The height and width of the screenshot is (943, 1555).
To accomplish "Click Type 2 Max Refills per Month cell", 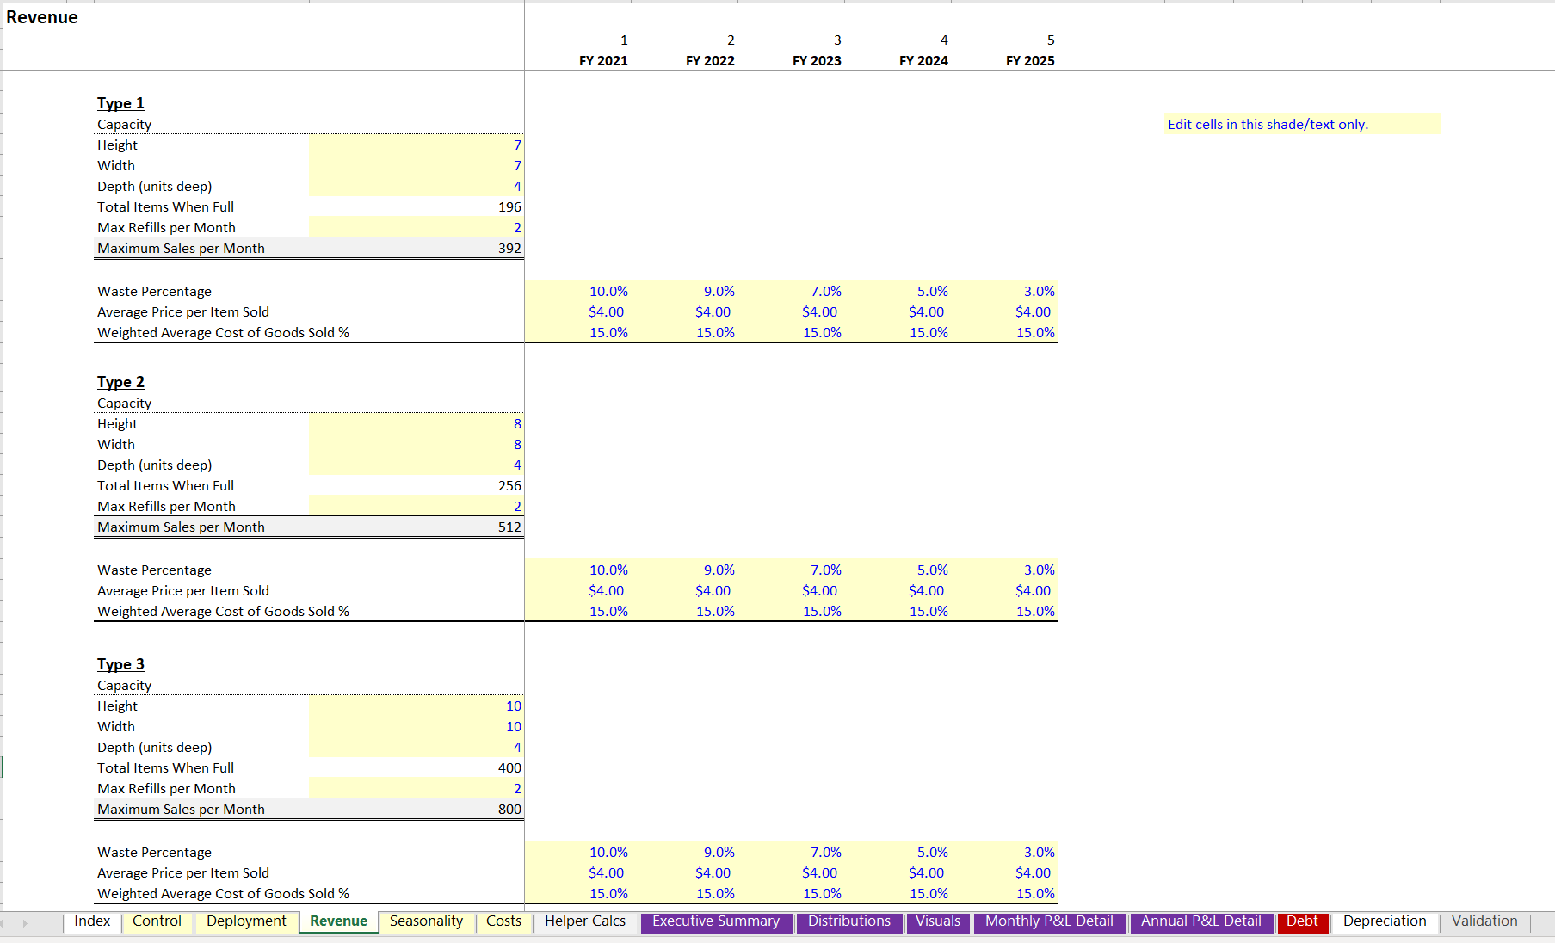I will (416, 506).
